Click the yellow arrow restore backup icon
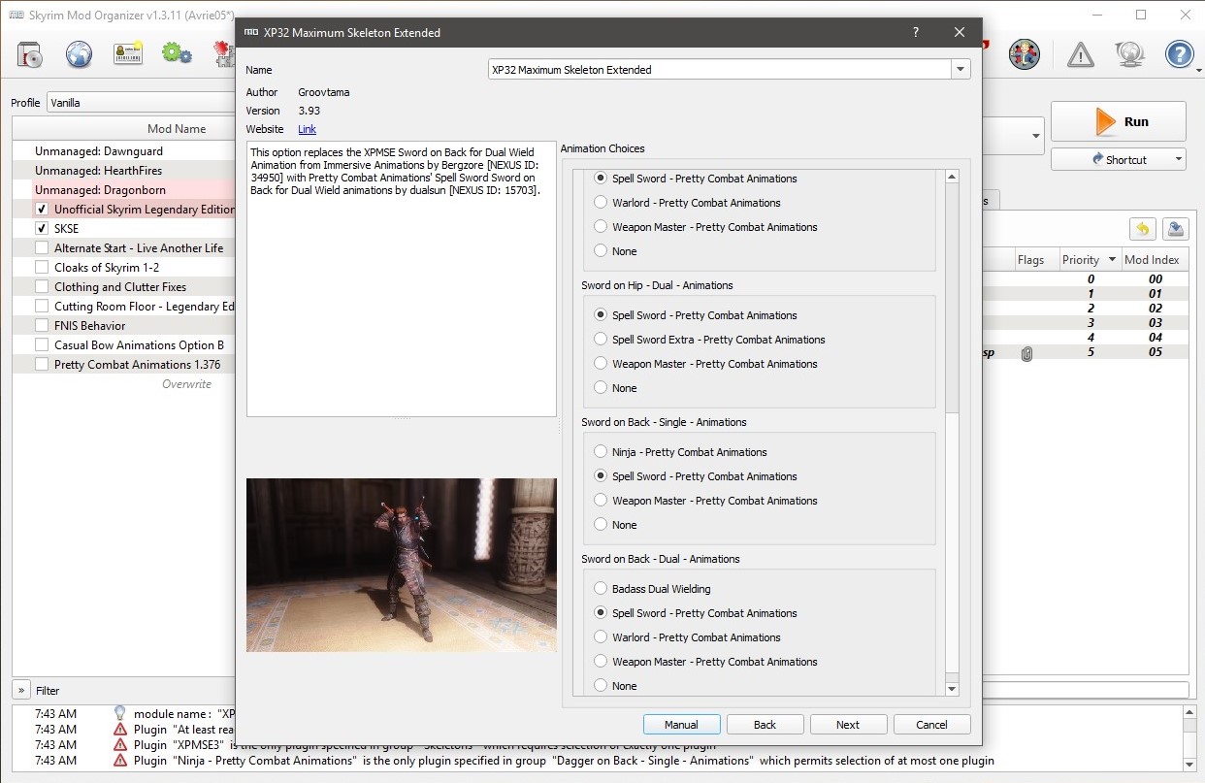Screen dimensions: 1205x783 coord(1142,230)
